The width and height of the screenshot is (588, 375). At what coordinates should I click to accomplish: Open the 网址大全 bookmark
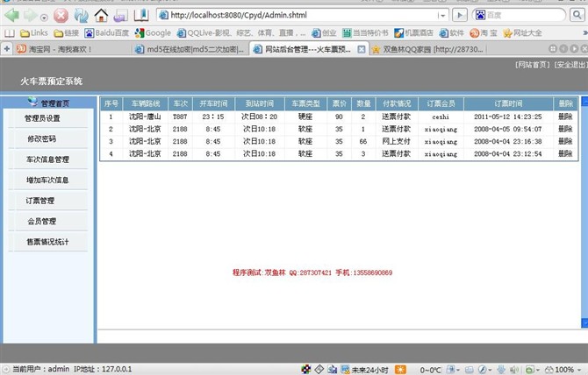pyautogui.click(x=522, y=33)
